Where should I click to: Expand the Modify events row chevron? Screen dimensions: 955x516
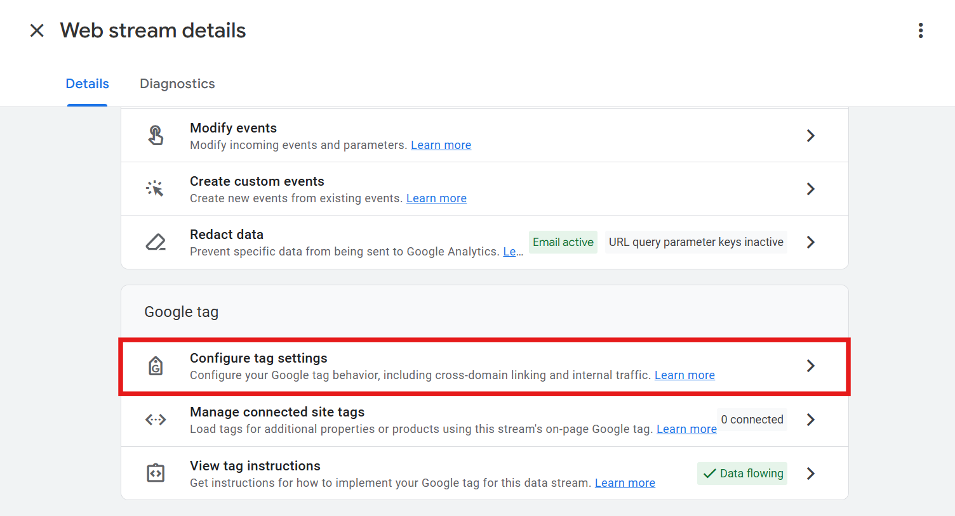tap(810, 136)
